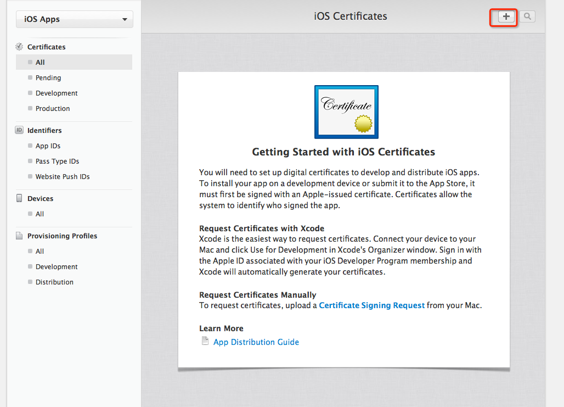This screenshot has height=407, width=564.
Task: Click the Certificates section seal icon
Action: (x=19, y=47)
